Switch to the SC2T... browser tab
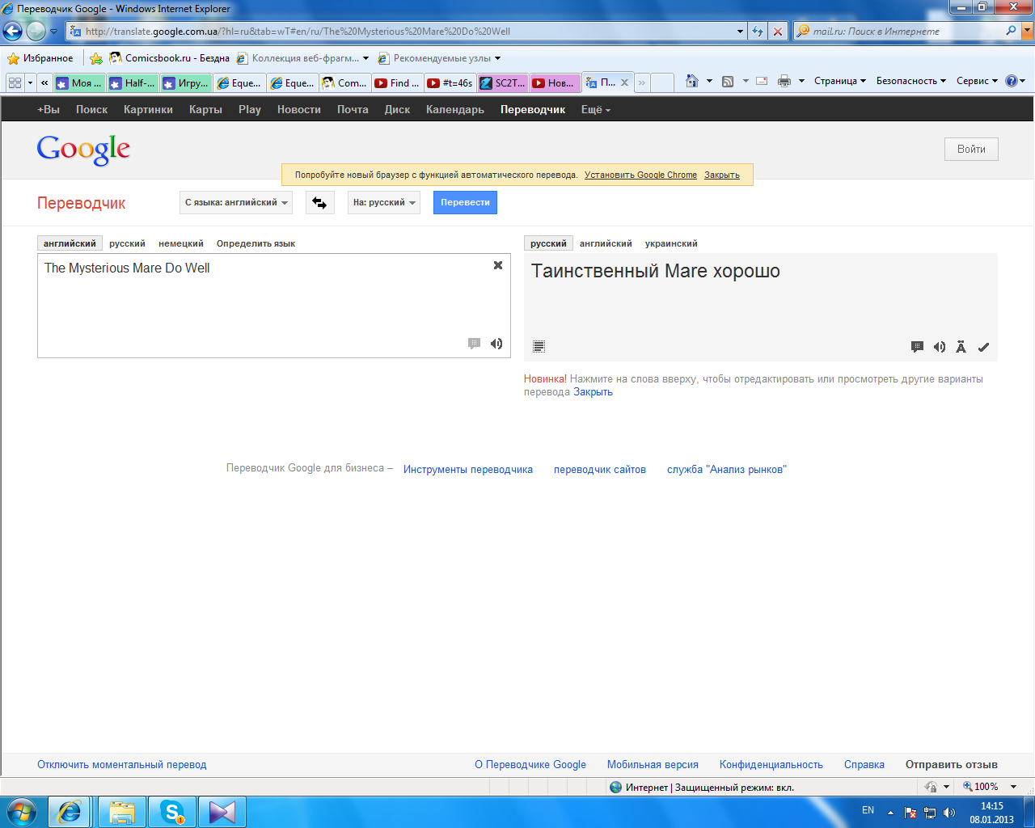Image resolution: width=1035 pixels, height=828 pixels. [x=503, y=82]
